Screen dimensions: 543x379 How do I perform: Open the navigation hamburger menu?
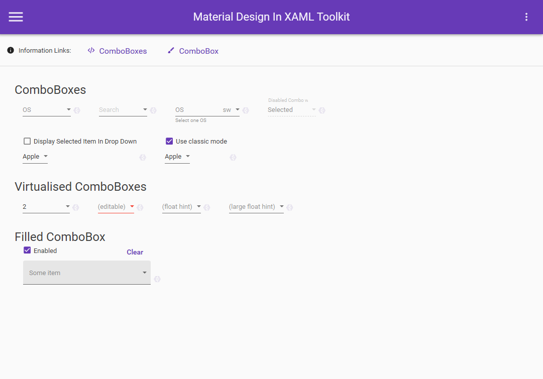[16, 17]
